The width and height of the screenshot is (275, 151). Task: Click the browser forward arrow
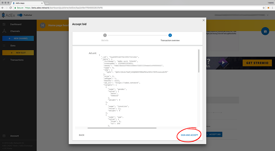[x=7, y=8]
